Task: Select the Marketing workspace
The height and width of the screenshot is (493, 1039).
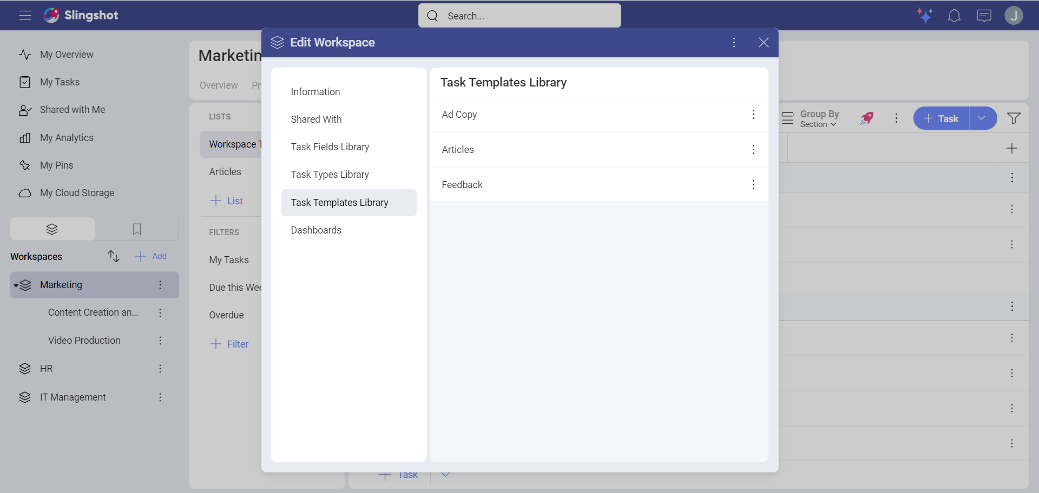Action: click(61, 285)
